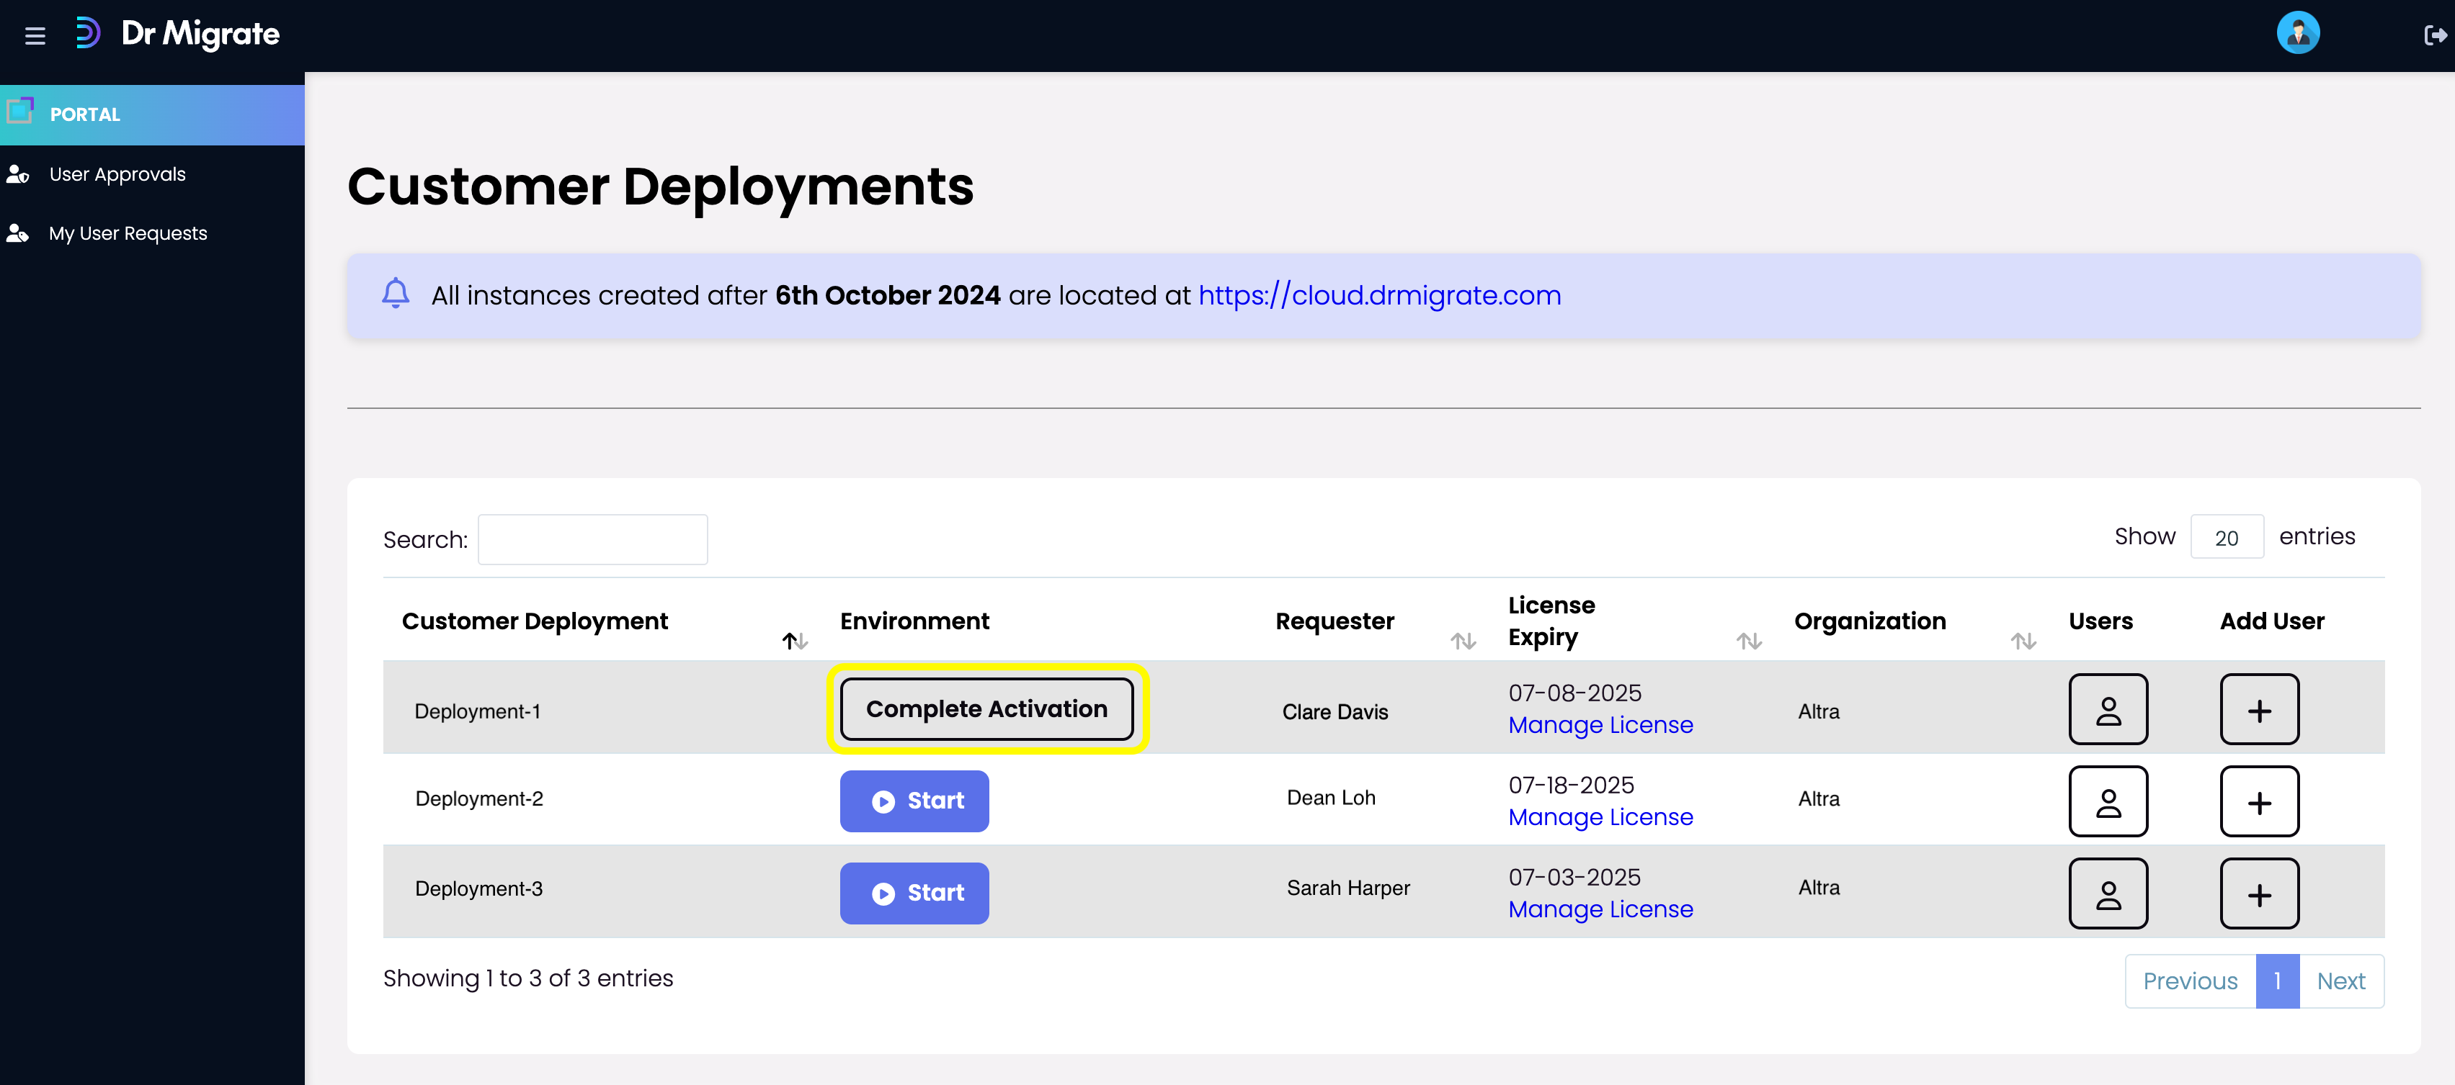Add a user to Deployment-1

(x=2259, y=710)
